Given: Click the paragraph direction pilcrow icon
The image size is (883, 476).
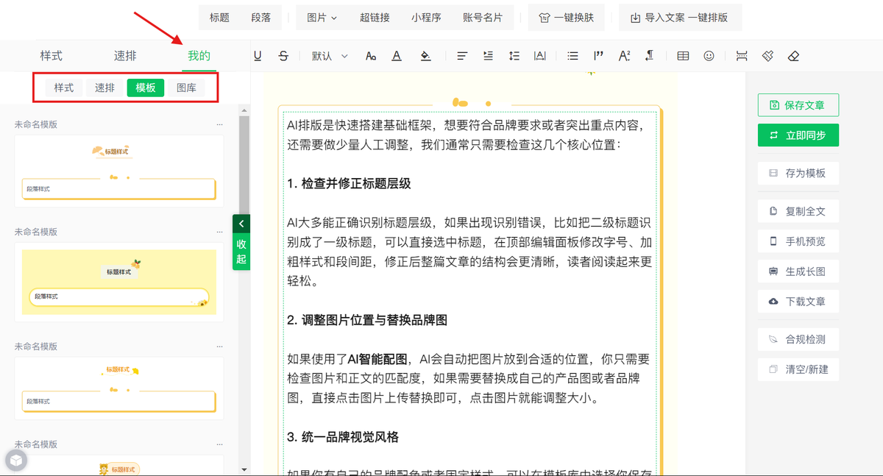Looking at the screenshot, I should coord(650,56).
